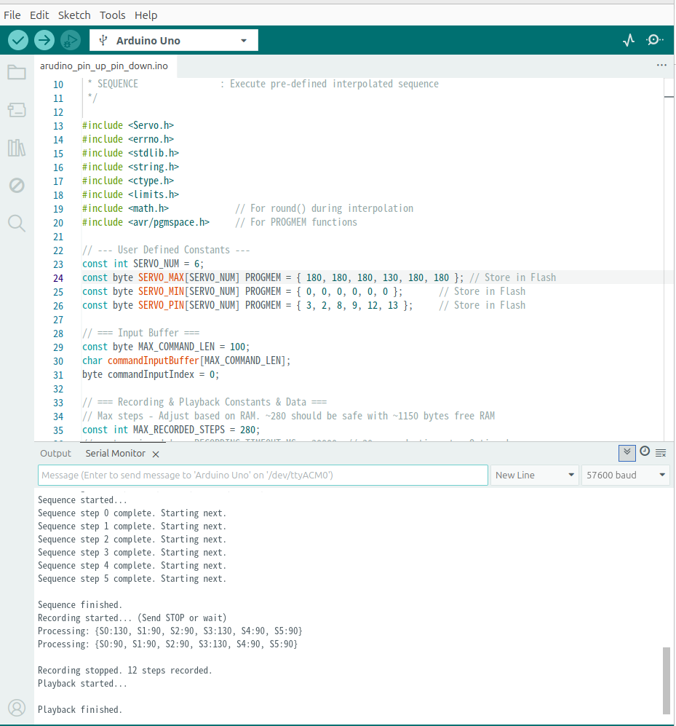Click 'Sequence finished.' output line
Viewport: 676px width, 726px height.
click(80, 604)
